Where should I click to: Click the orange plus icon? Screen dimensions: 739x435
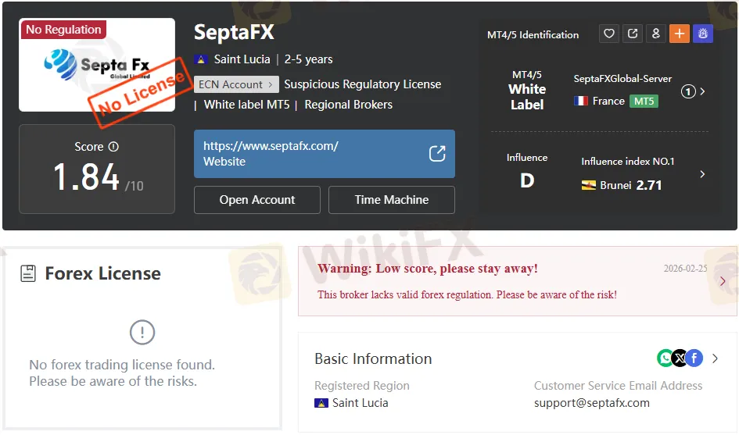[679, 34]
